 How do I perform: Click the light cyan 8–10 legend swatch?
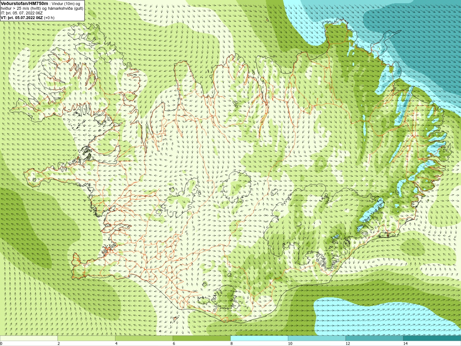[259, 338]
